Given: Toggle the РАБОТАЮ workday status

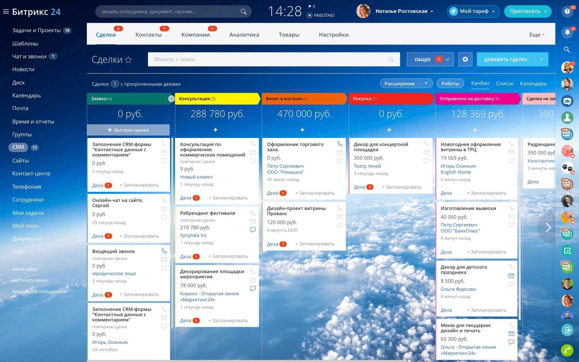Looking at the screenshot, I should 320,15.
